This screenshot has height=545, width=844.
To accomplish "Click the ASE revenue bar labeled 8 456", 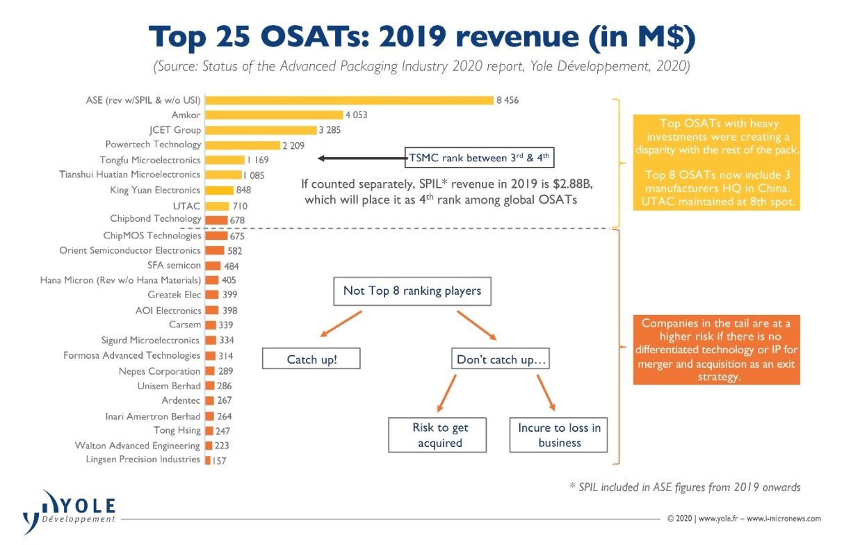I will click(348, 100).
